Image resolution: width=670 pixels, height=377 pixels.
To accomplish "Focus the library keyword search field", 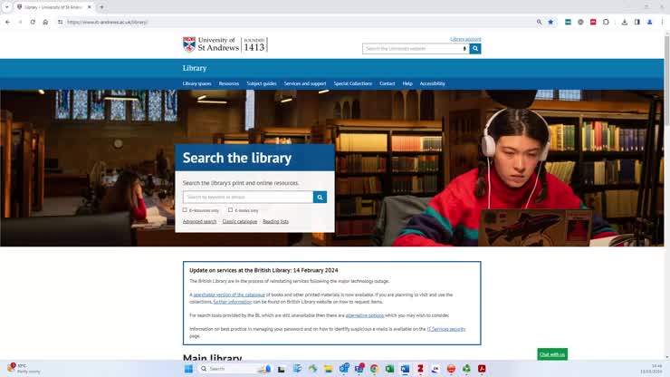I will 248,197.
